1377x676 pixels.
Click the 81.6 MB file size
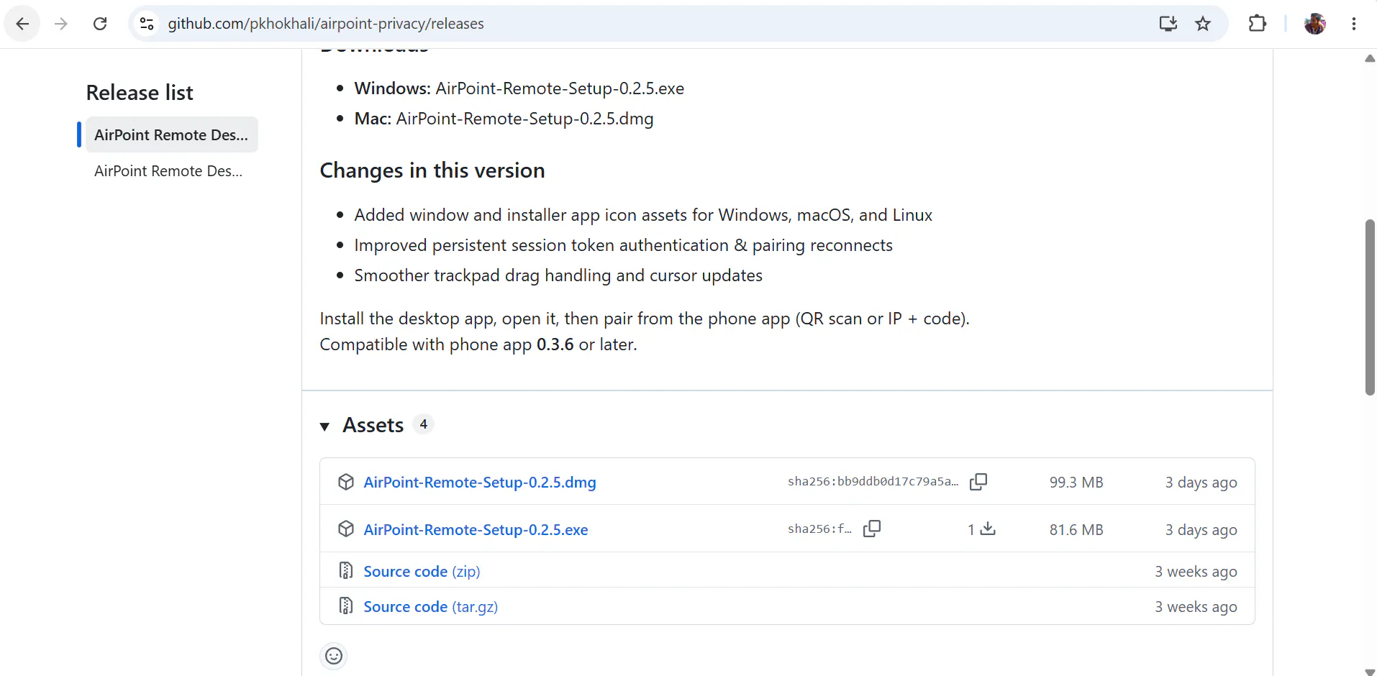pos(1076,530)
